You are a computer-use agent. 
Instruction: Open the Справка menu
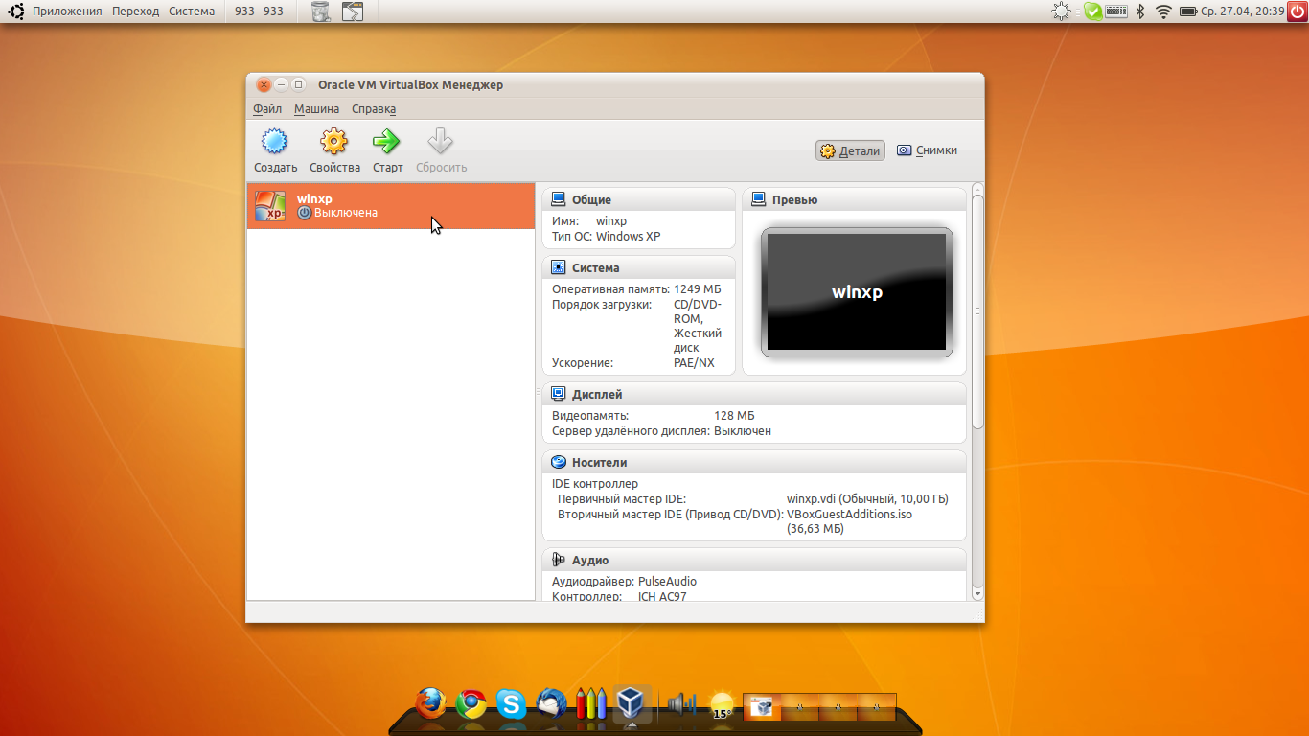(x=374, y=109)
